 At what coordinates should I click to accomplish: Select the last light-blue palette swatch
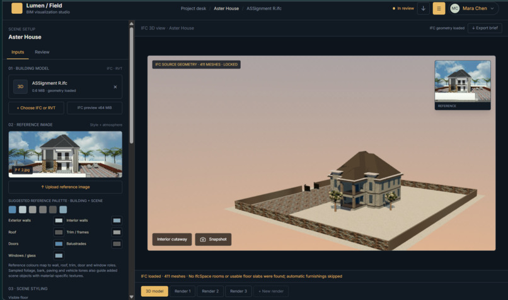63,209
